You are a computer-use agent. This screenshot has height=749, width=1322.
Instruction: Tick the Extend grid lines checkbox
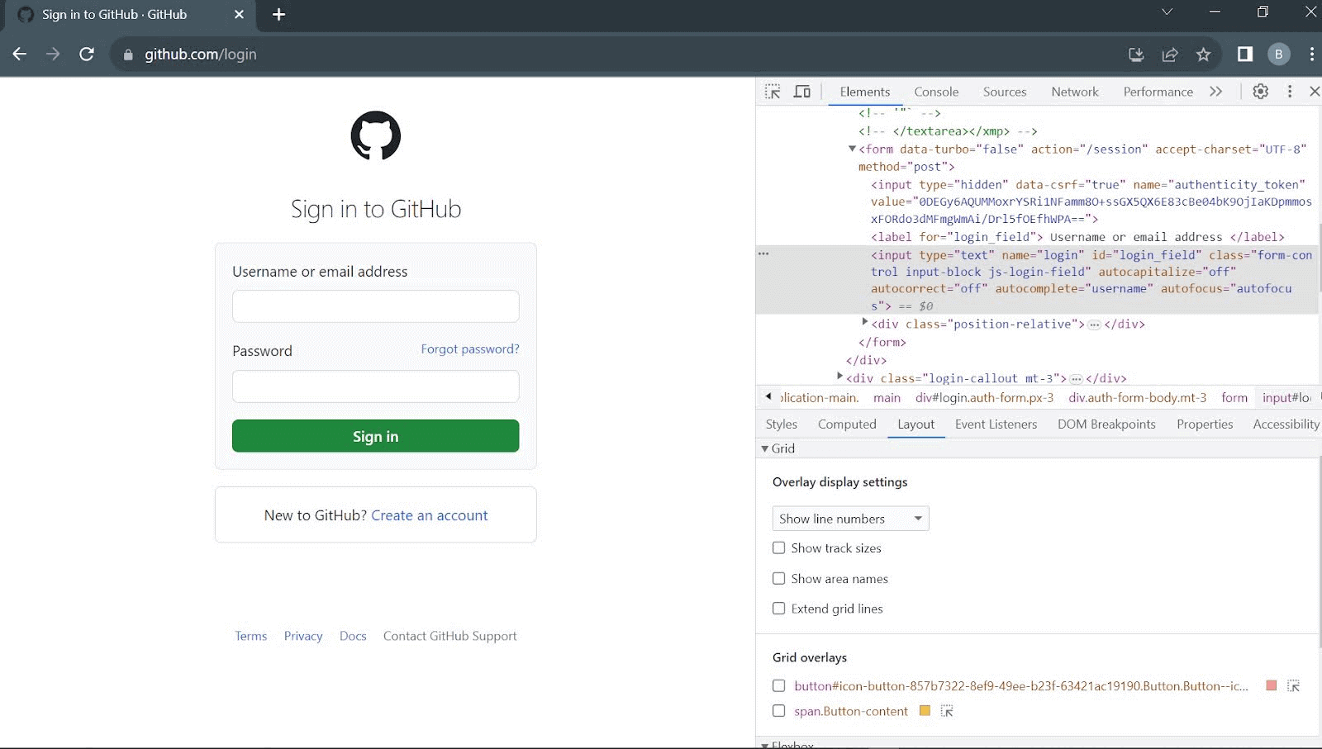coord(778,609)
